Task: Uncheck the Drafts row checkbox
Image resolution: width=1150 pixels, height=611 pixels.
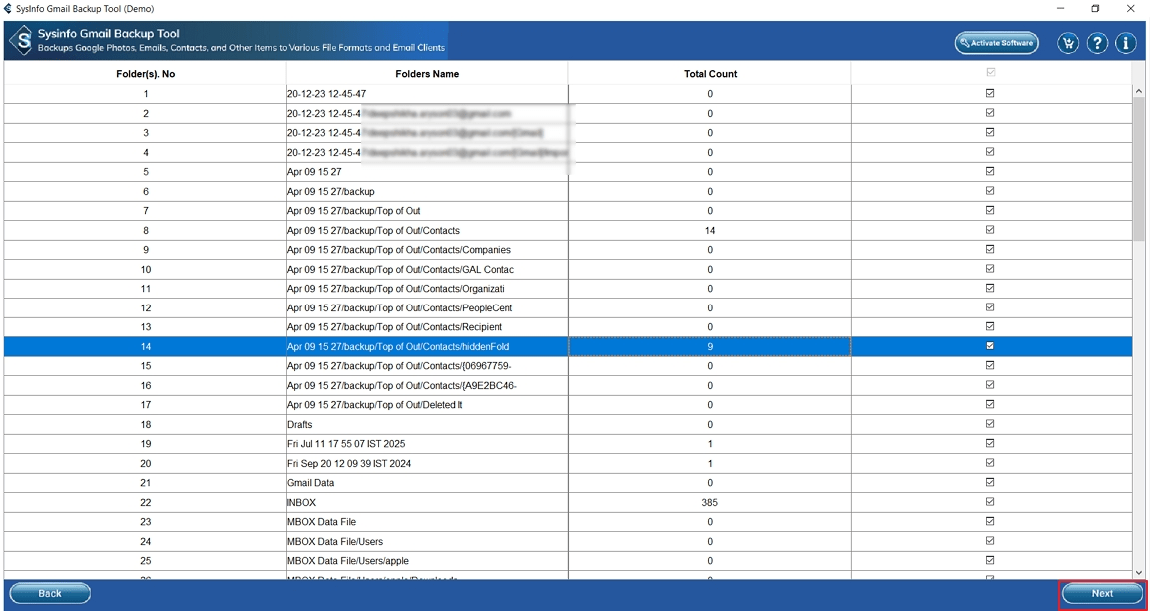Action: coord(990,424)
